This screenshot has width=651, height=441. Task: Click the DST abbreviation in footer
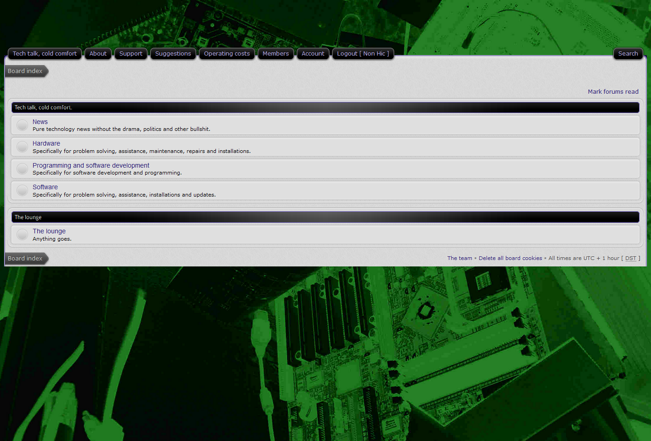(631, 258)
